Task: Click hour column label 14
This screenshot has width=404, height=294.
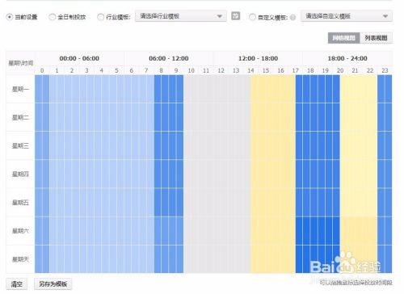Action: click(250, 70)
